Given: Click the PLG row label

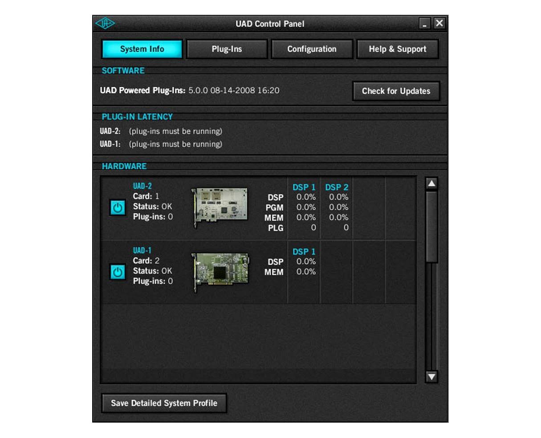Looking at the screenshot, I should coord(275,228).
